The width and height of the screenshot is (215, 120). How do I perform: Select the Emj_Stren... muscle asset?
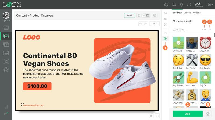tap(192, 78)
